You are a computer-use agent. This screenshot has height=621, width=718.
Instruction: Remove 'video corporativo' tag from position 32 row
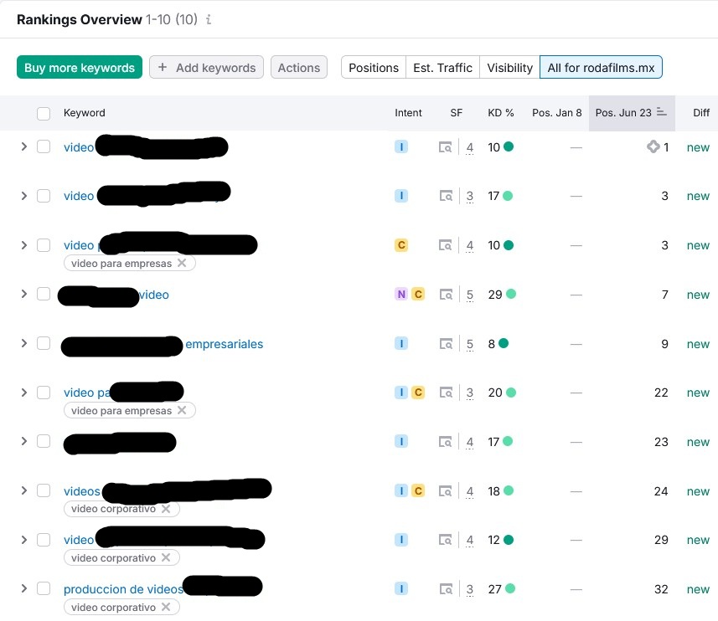click(x=166, y=608)
